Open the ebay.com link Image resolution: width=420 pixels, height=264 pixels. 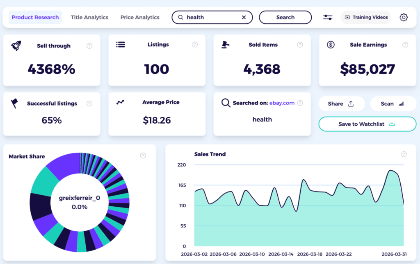click(282, 103)
